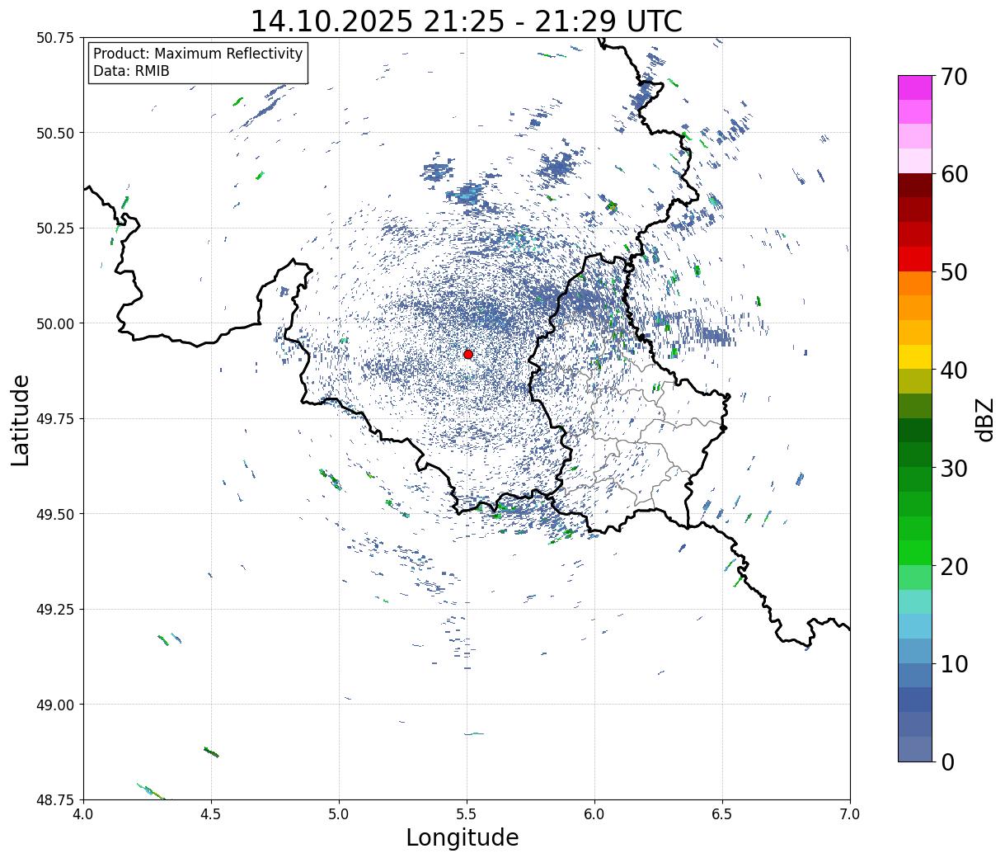
Task: Pick the bright red colorbar swatch above 50
Action: point(915,259)
